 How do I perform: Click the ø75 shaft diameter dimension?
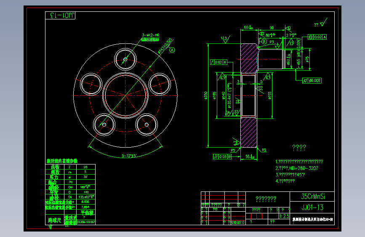(x=307, y=59)
